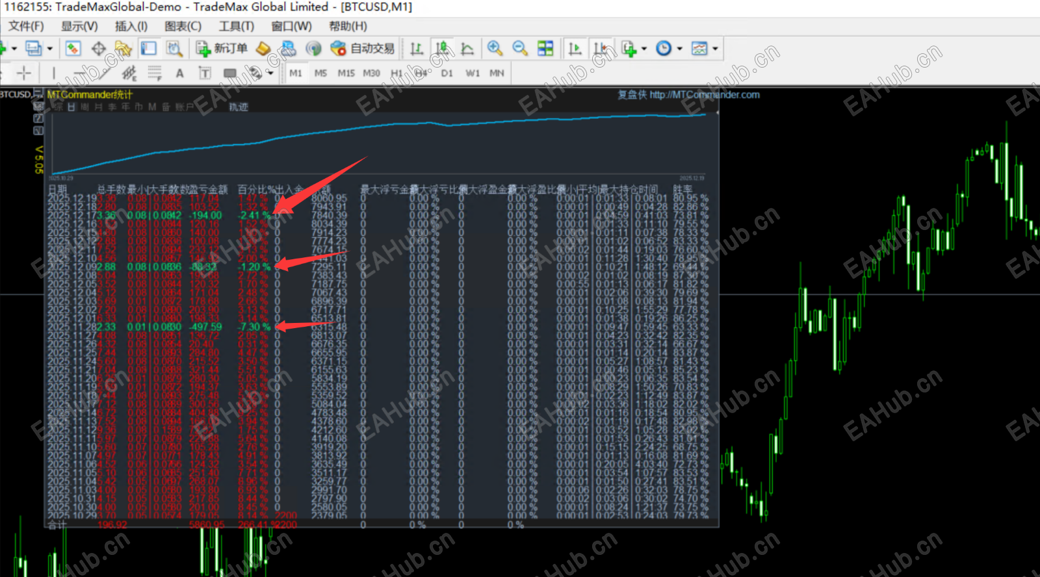Click the tile windows grid icon
Screen dimensions: 1040x577
(x=545, y=49)
